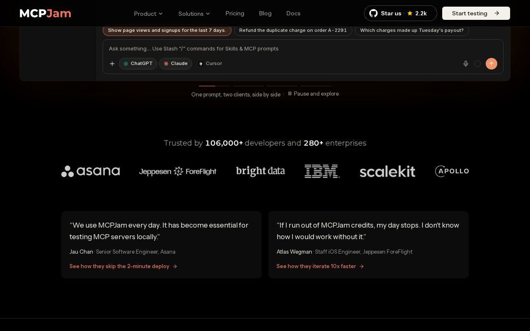
Task: Select the refund duplicate charge prompt
Action: coord(293,30)
